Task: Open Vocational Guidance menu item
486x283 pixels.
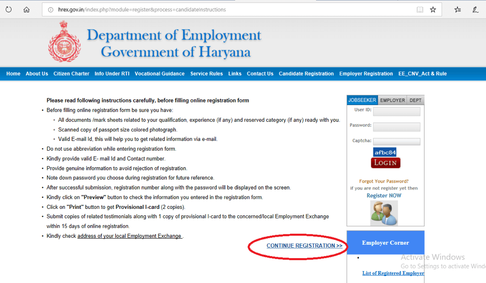Action: point(160,74)
